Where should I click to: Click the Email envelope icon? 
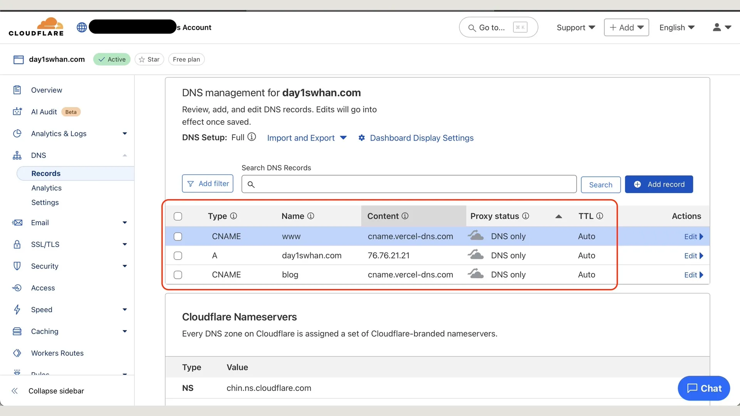point(17,223)
